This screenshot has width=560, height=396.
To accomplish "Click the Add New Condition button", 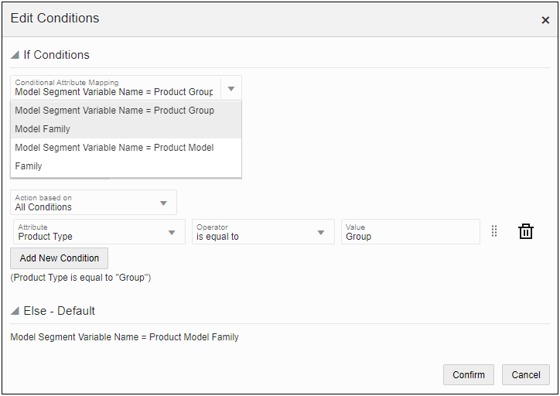I will coord(60,258).
